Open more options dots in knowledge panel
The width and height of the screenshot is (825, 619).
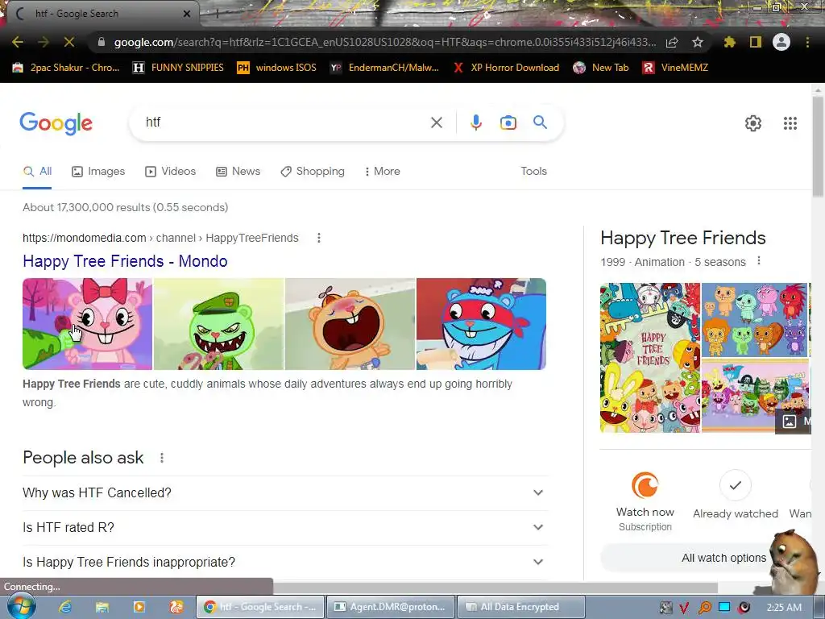tap(759, 260)
